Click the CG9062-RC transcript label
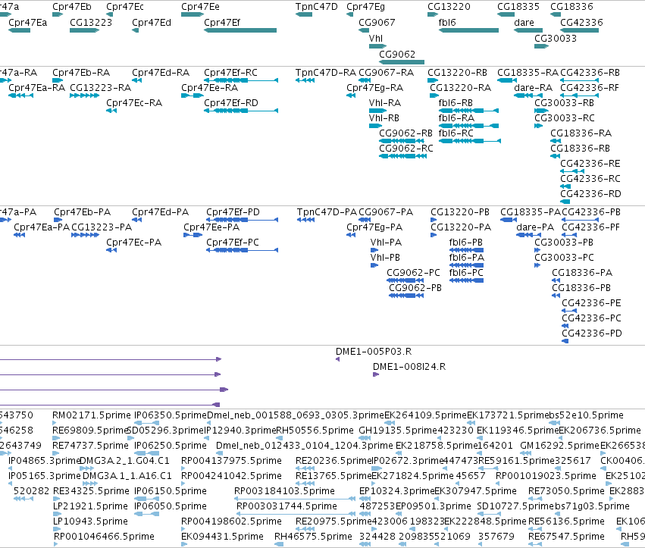645x548 pixels. click(x=406, y=149)
